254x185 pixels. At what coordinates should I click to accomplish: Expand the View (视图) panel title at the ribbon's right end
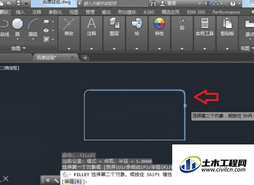point(247,49)
